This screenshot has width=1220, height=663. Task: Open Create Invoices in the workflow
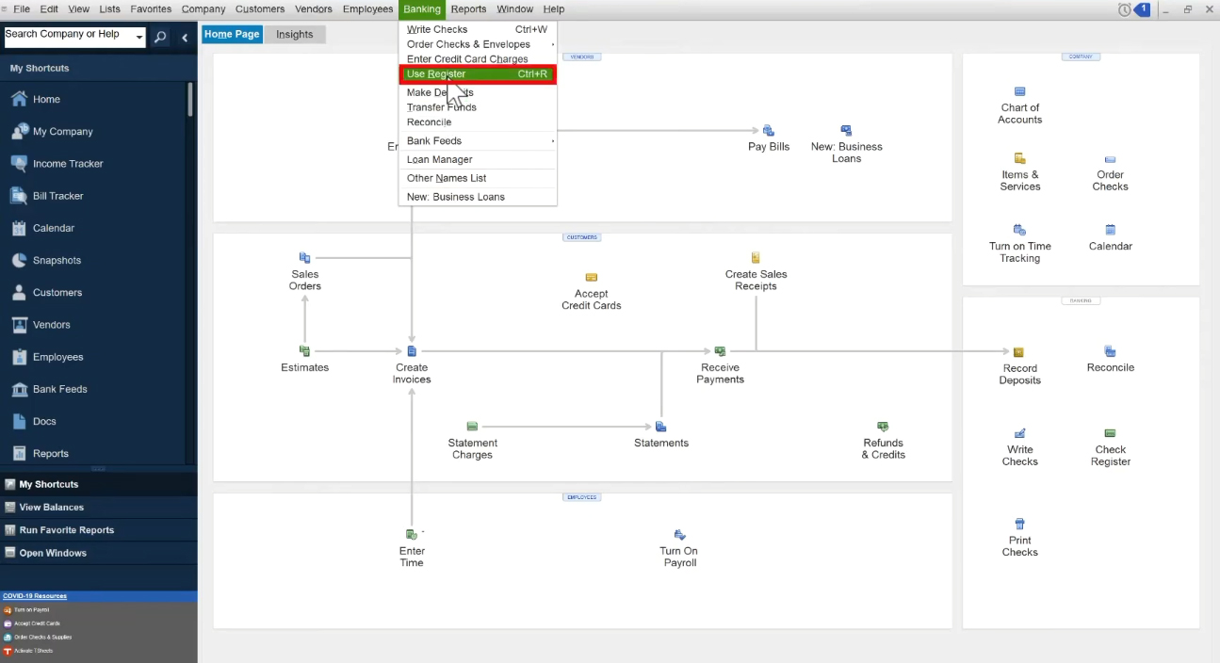(x=412, y=351)
